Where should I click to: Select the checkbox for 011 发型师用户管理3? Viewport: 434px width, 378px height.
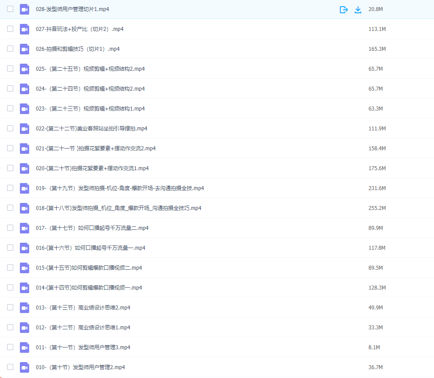10,347
